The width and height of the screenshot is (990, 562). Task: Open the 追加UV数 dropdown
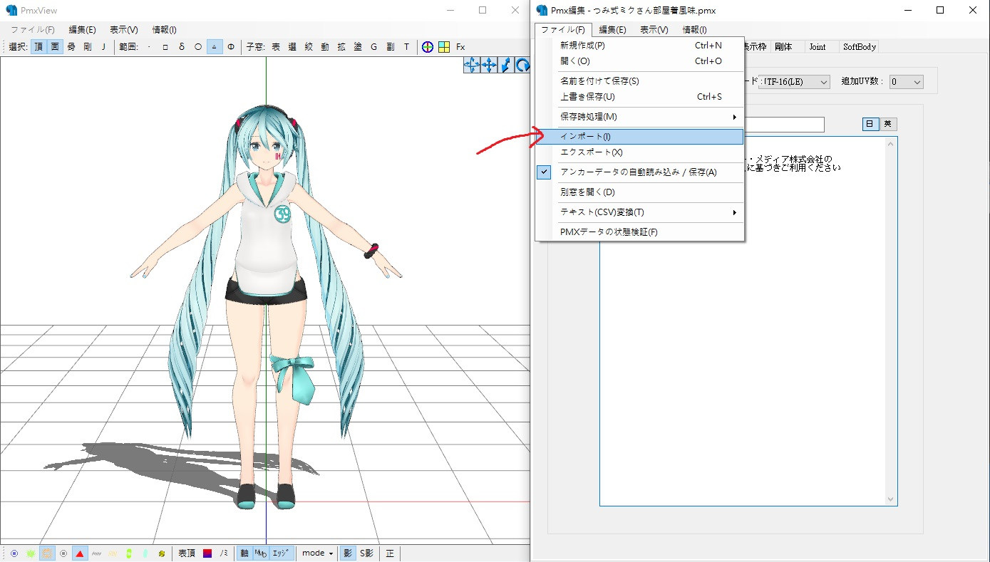(x=907, y=82)
